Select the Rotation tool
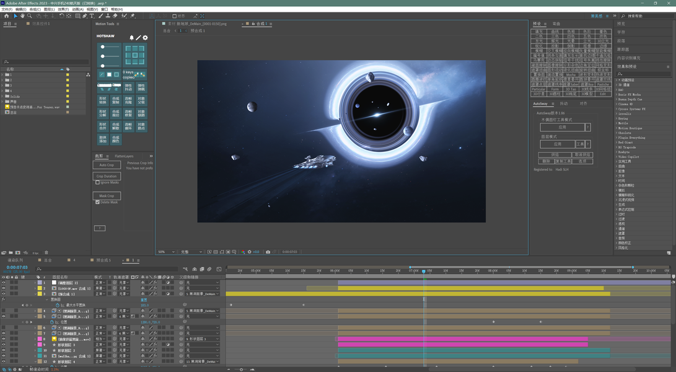The image size is (676, 372). [x=61, y=16]
